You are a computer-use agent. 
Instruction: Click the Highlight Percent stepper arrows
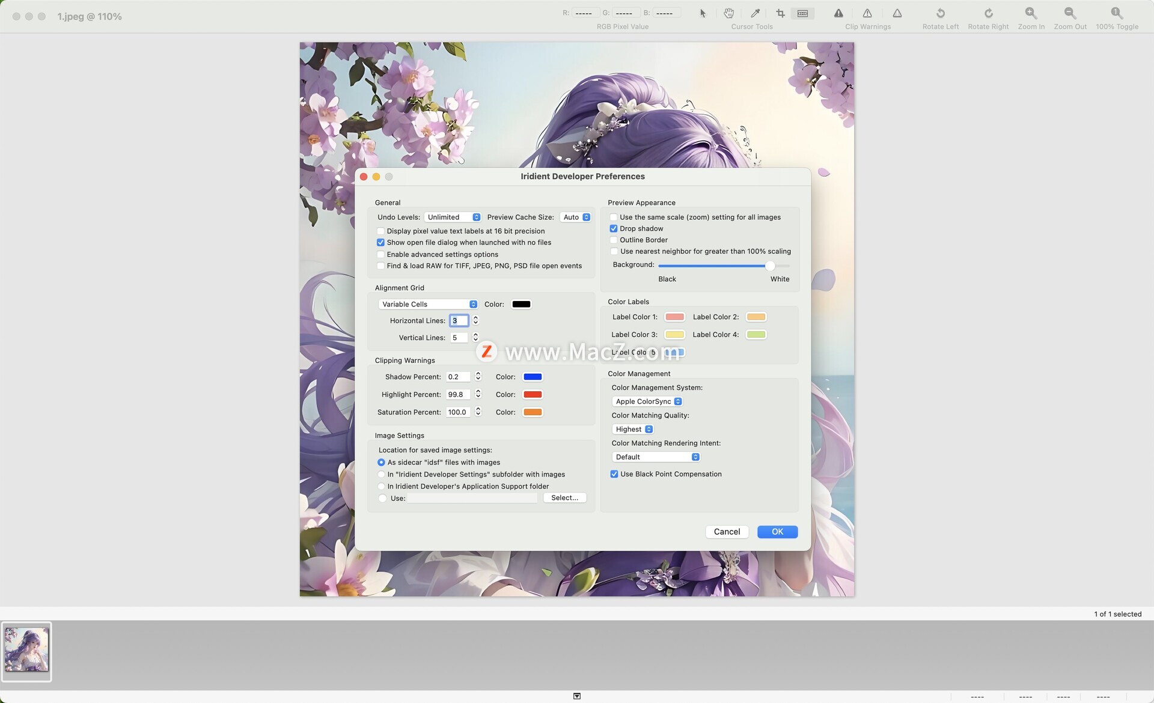478,394
